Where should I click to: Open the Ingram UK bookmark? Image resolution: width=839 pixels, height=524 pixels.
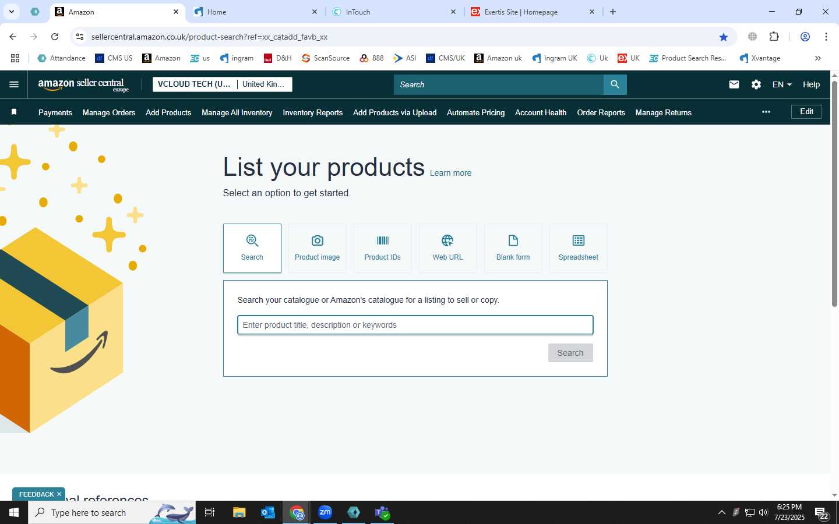click(555, 58)
